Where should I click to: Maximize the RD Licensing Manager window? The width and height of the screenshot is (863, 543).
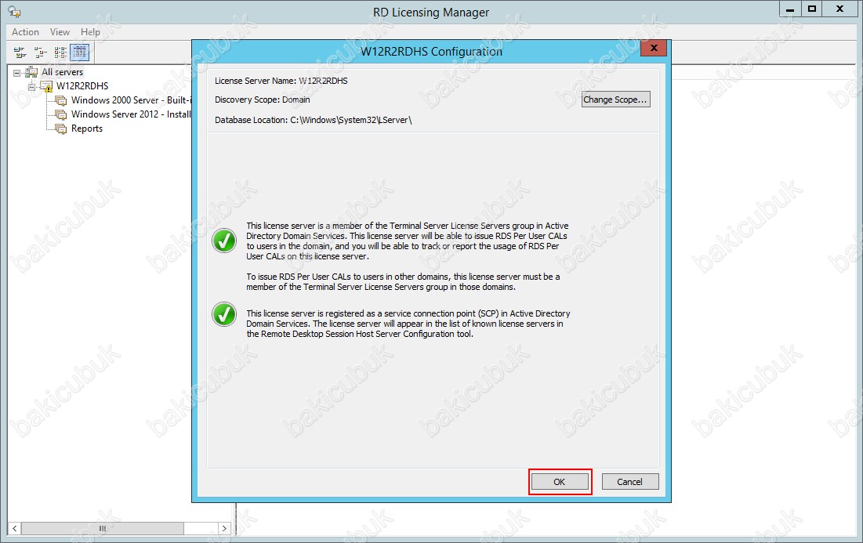(812, 9)
